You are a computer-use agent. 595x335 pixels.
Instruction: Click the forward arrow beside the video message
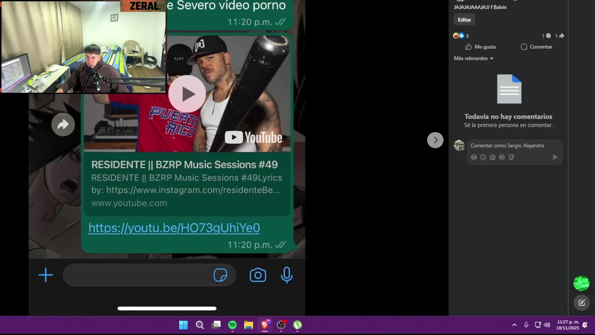click(63, 124)
